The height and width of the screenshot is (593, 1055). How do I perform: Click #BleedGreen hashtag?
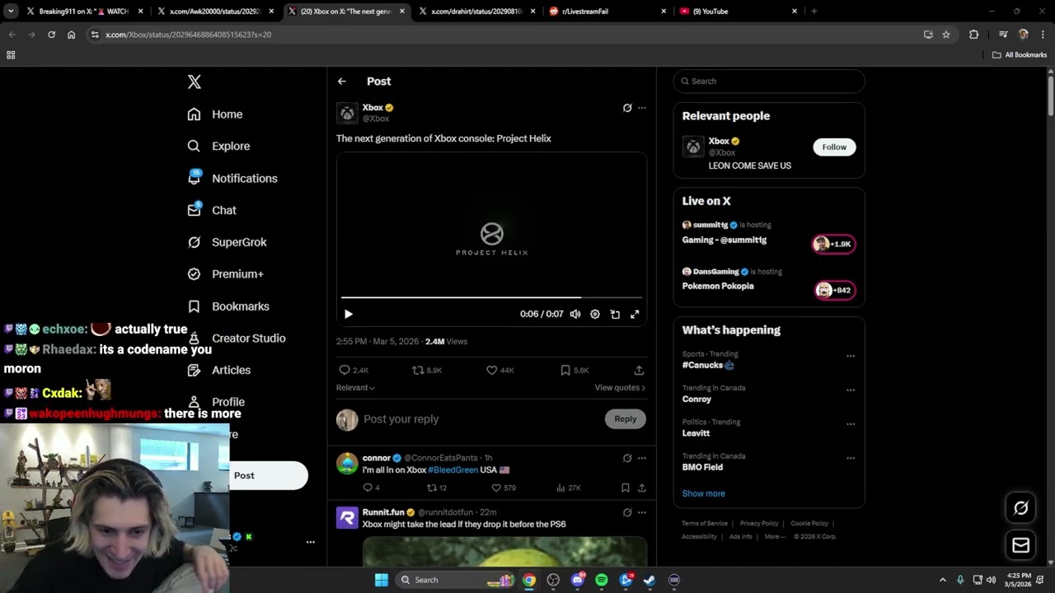[x=452, y=469]
